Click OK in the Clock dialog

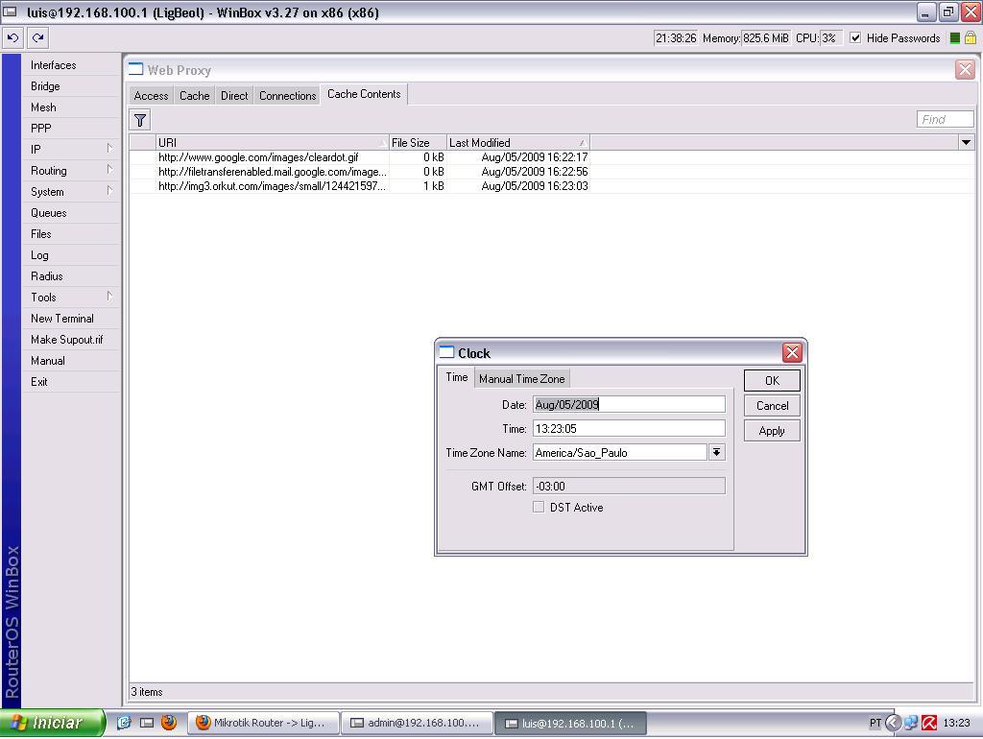pos(772,380)
